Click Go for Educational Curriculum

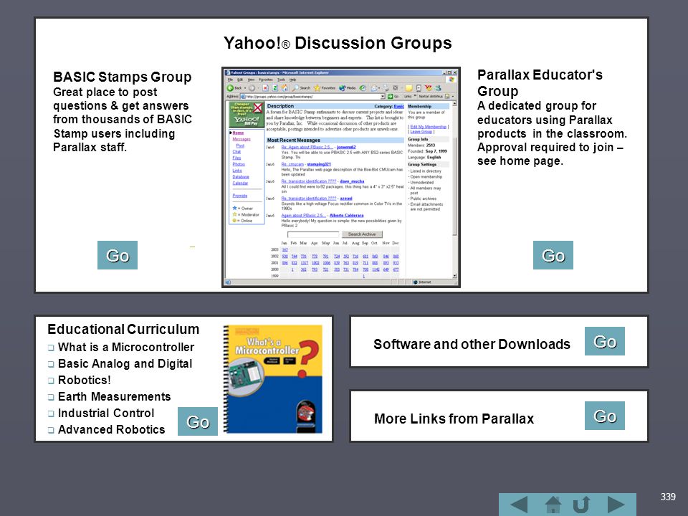198,421
